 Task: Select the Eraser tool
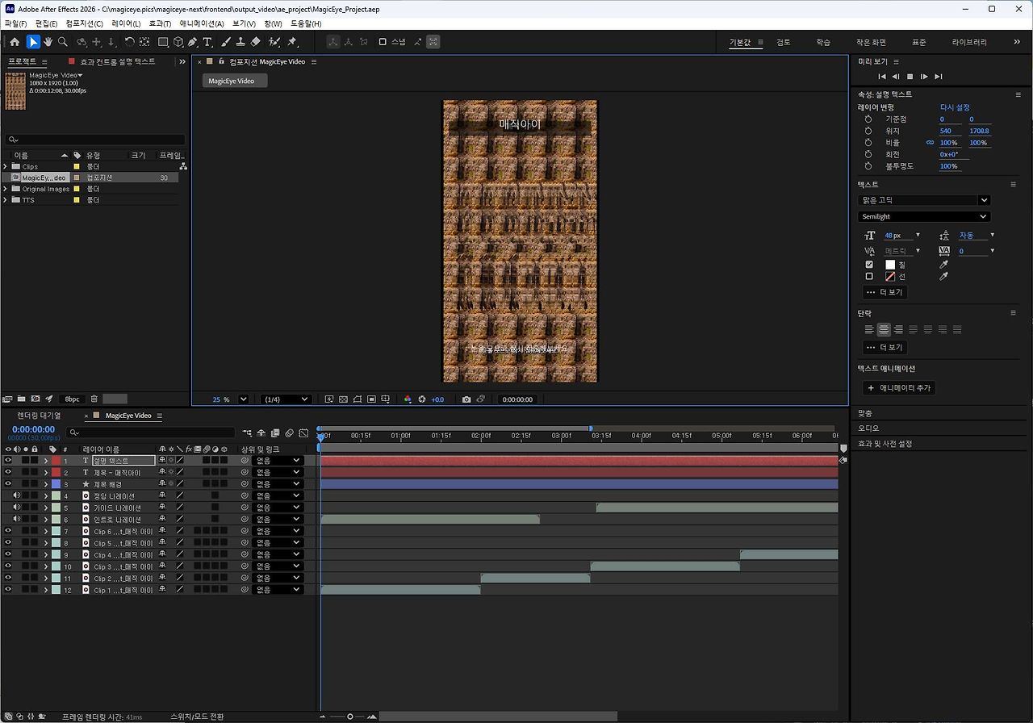point(256,42)
